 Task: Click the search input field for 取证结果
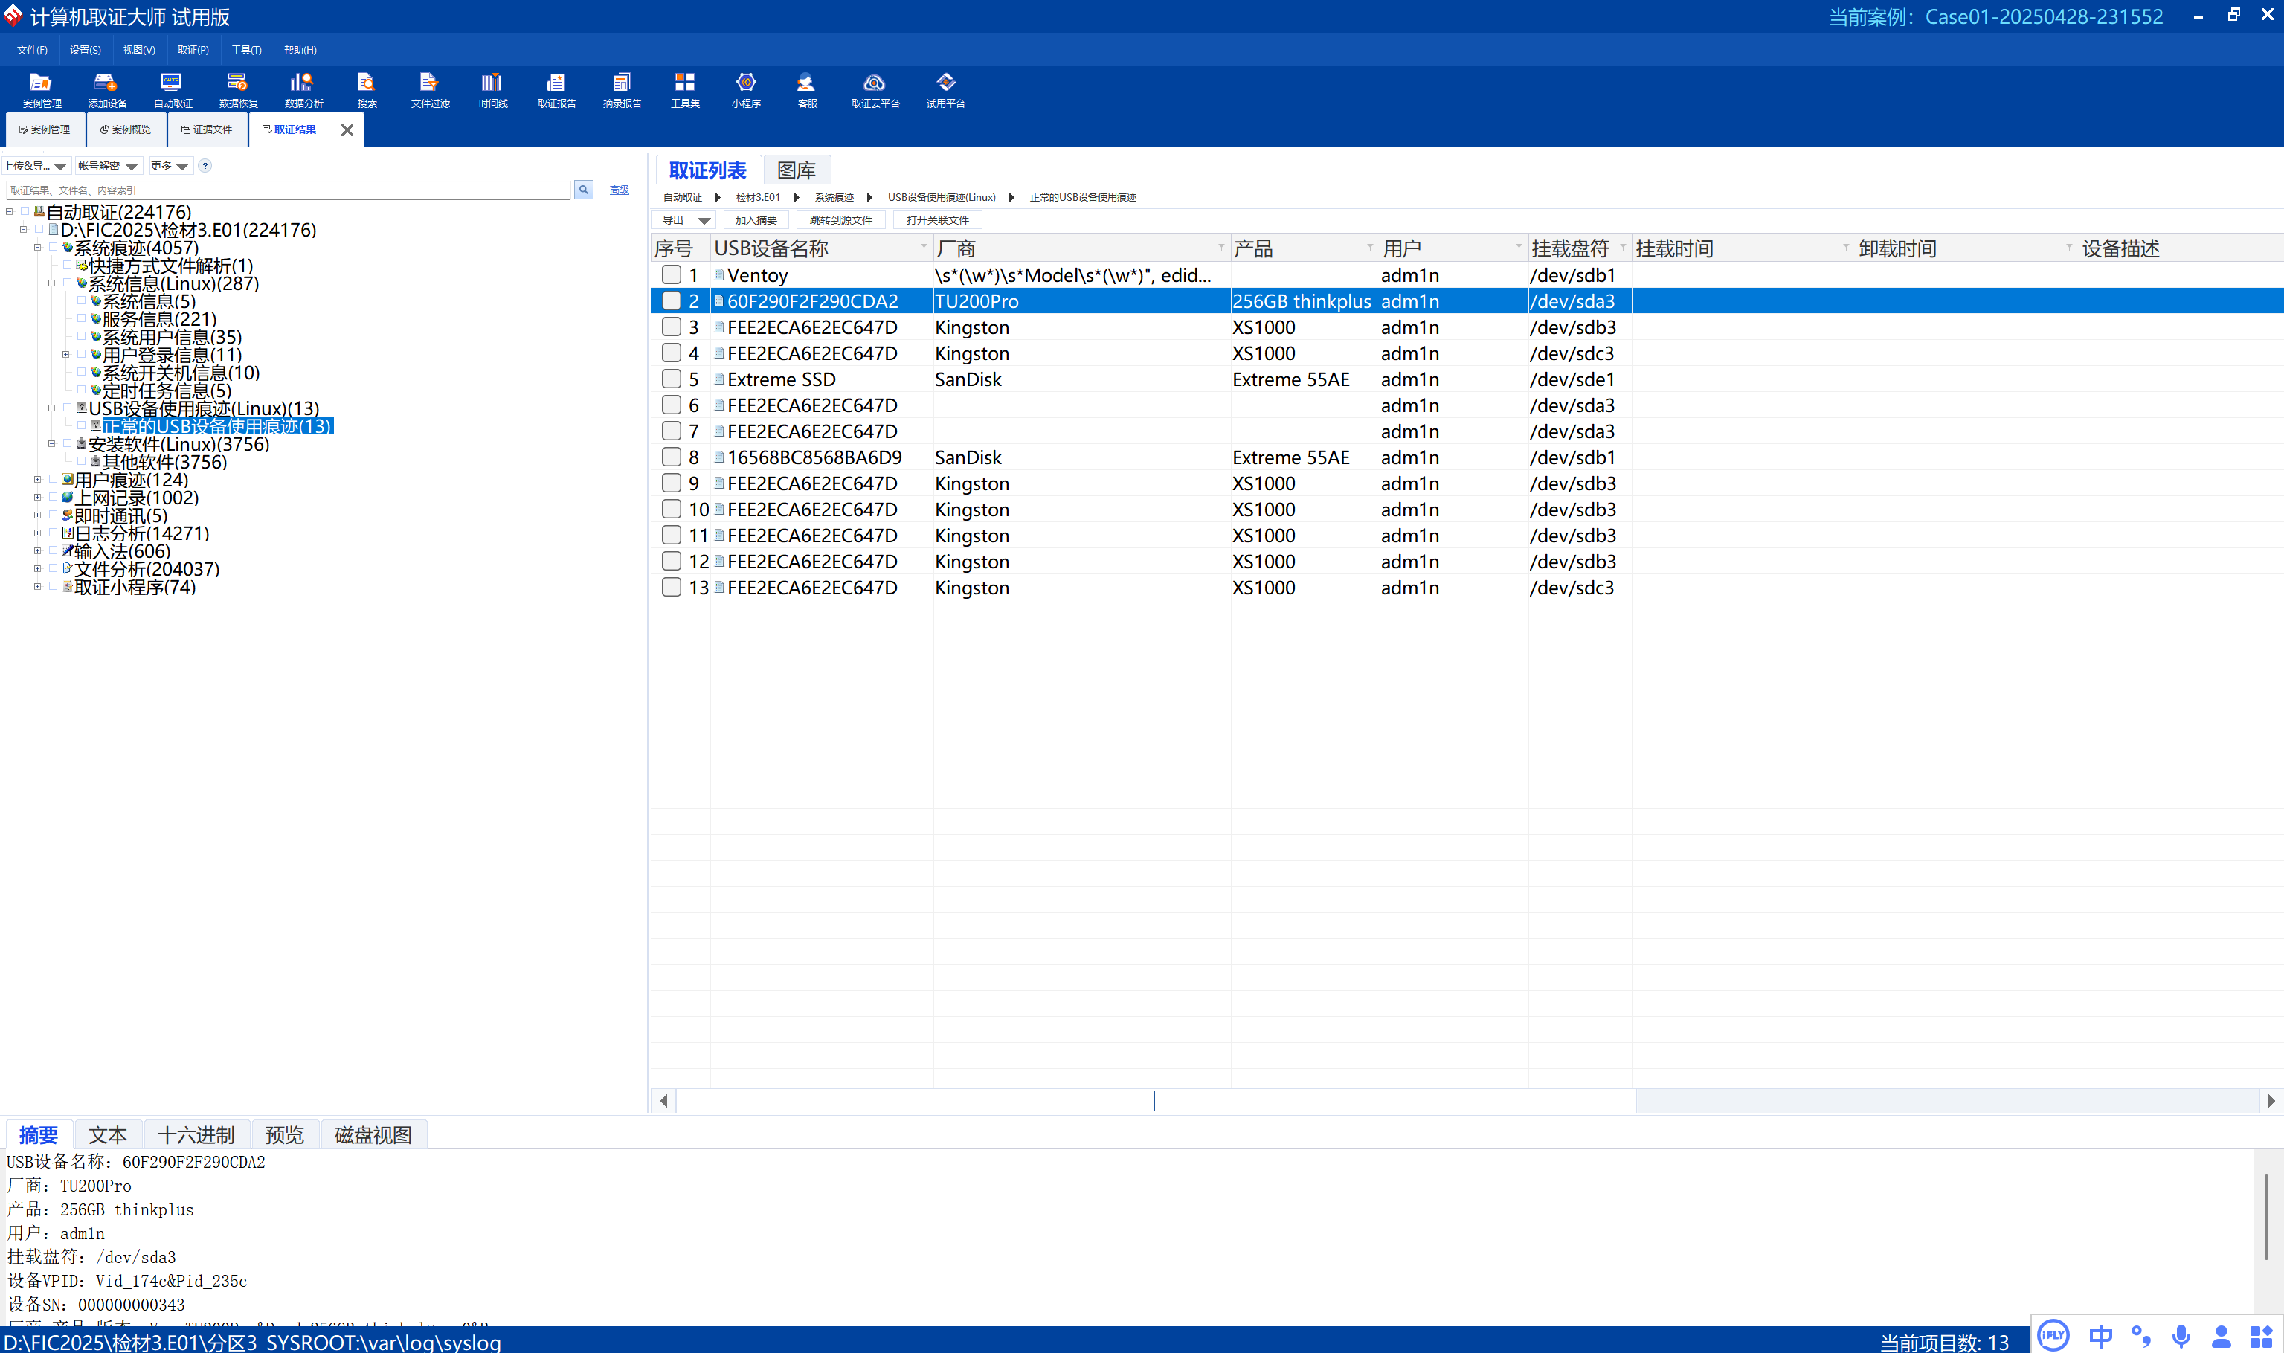(288, 190)
